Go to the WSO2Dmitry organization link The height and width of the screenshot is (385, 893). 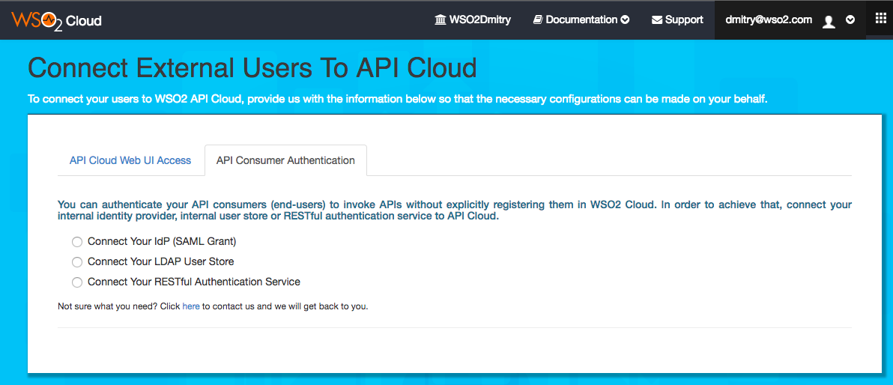tap(479, 20)
